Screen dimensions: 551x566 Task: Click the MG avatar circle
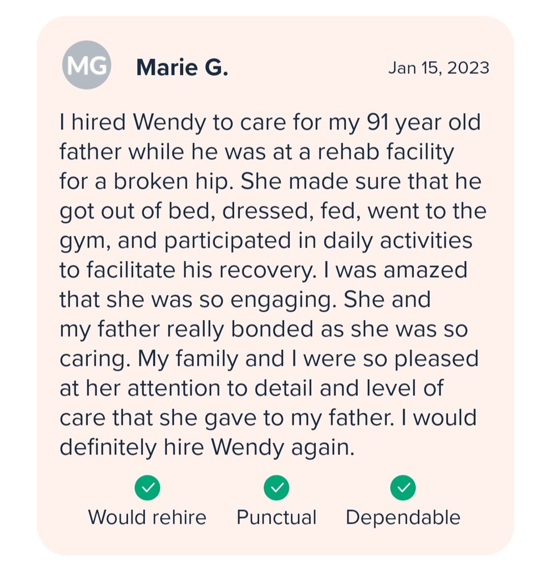86,65
